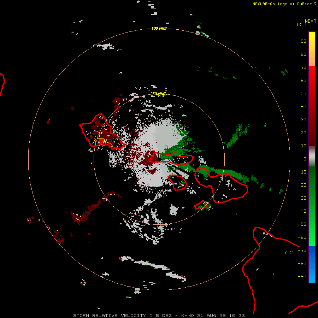Viewport: 318px width, 318px height.
Task: Click the 20 knot value on scale
Action: [304, 132]
